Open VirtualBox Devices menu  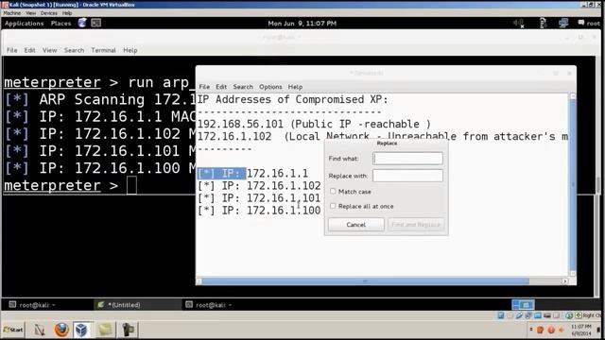pyautogui.click(x=49, y=13)
